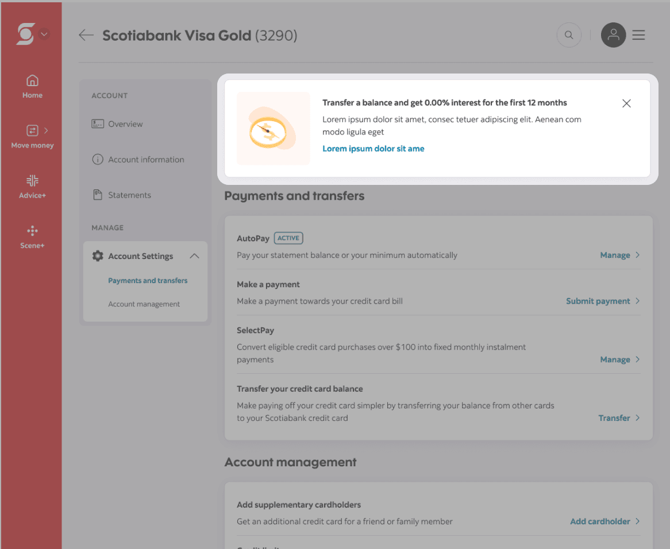Open the Advice+ sidebar icon

(33, 187)
